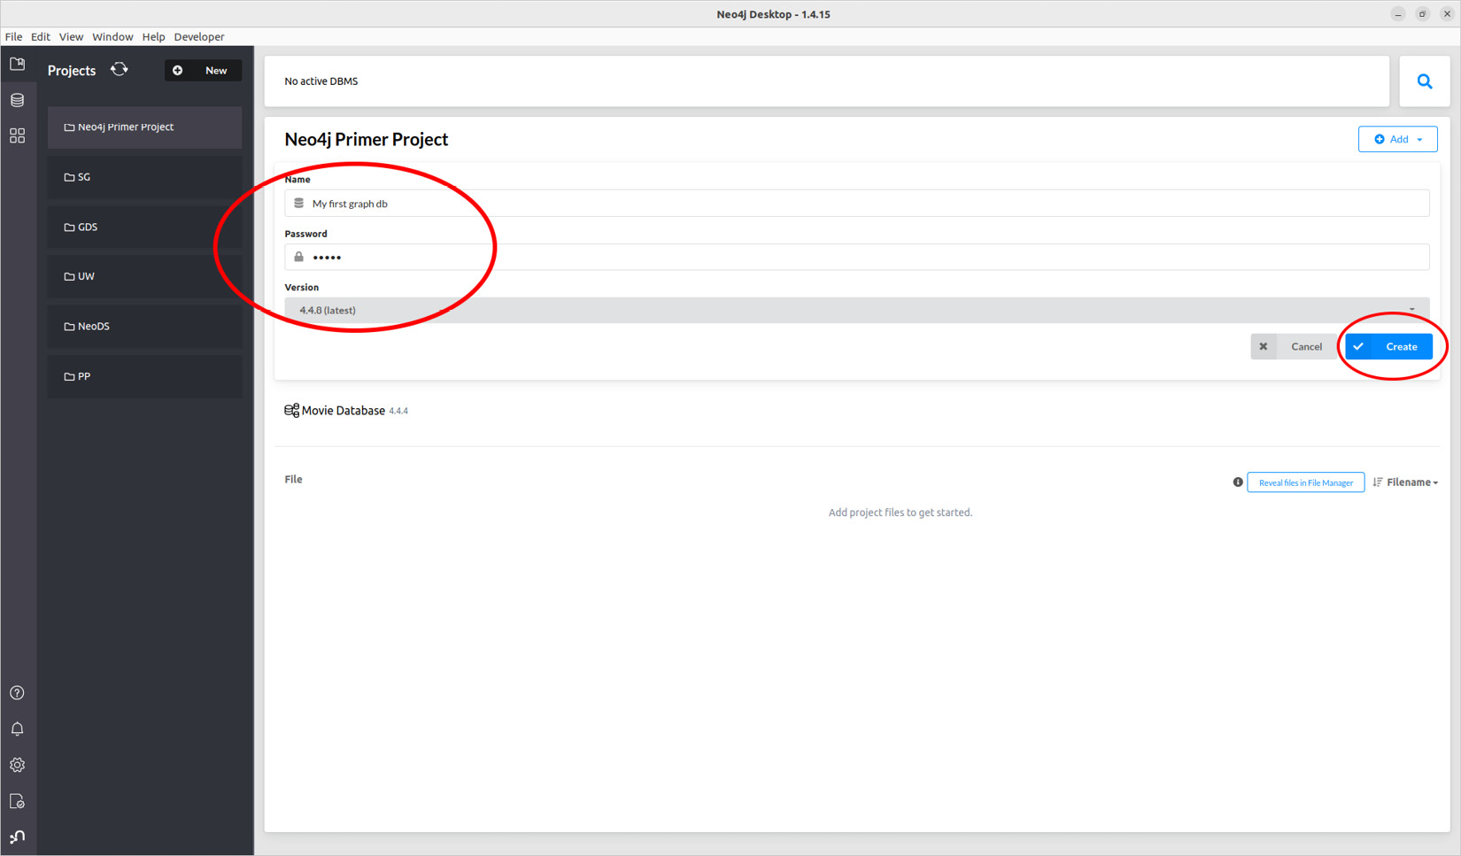Click the Movie Database entry
Viewport: 1461px width, 856px height.
pos(344,411)
